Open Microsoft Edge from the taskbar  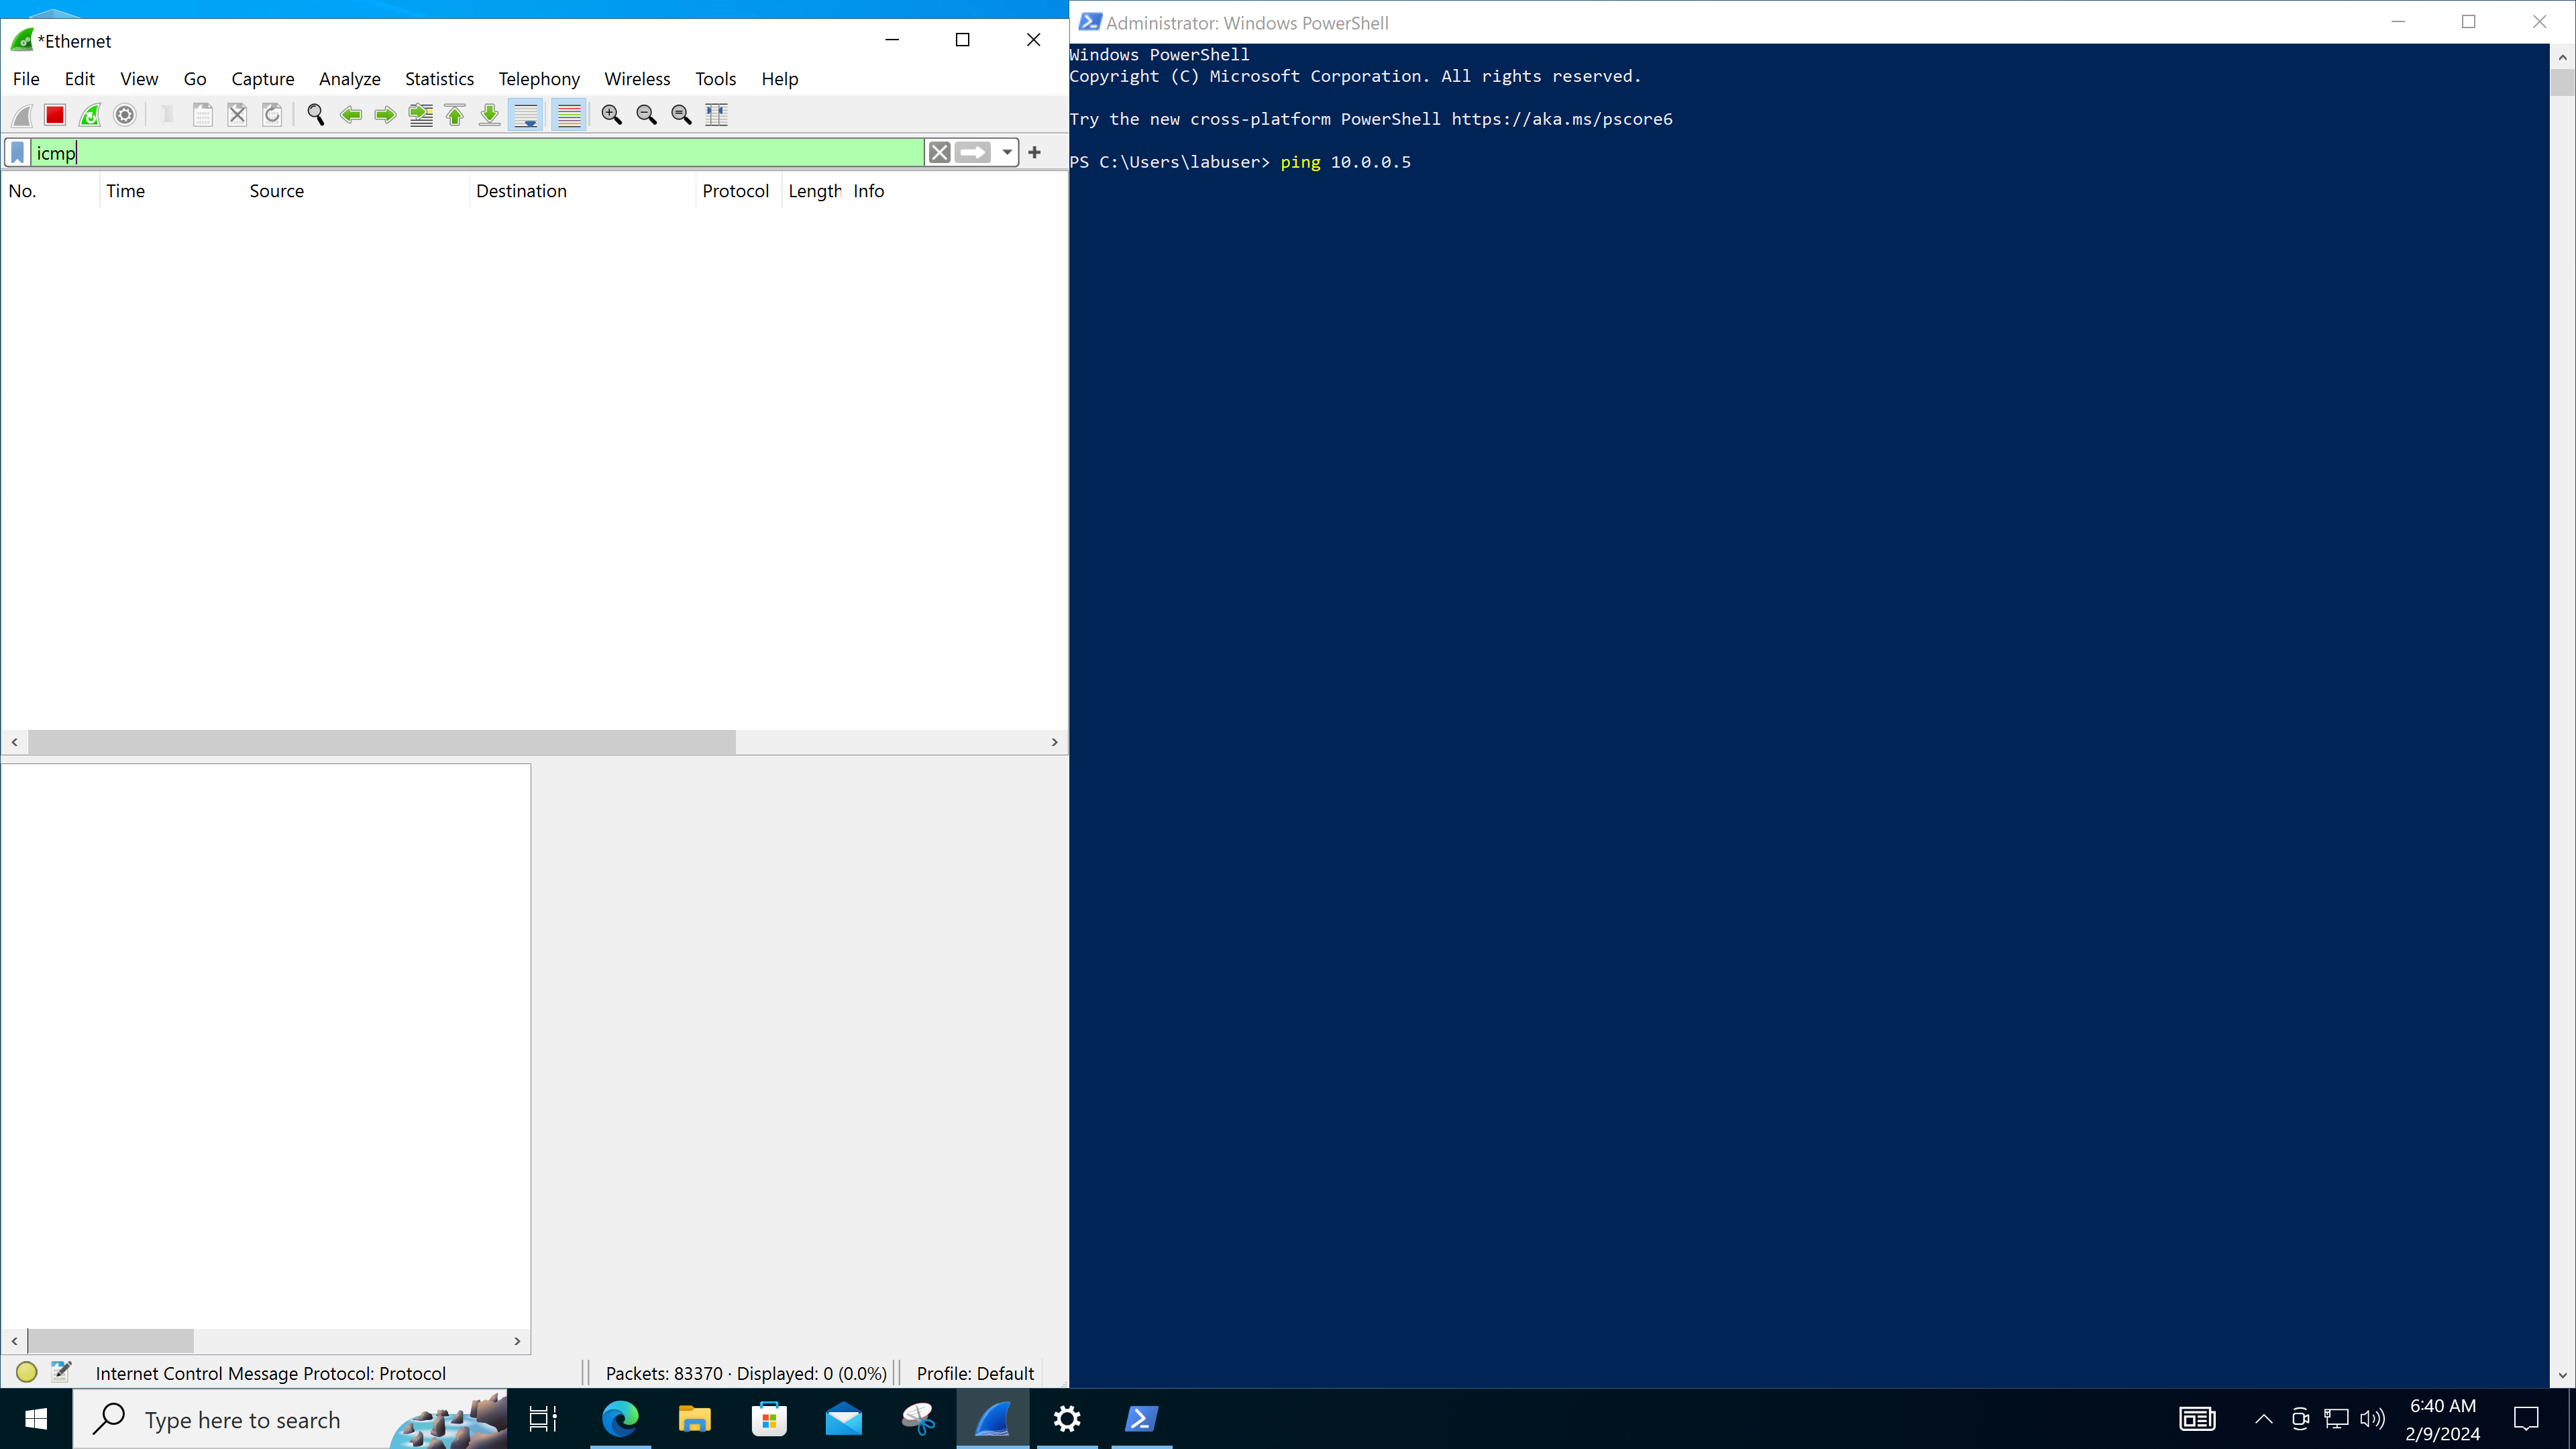pos(620,1419)
